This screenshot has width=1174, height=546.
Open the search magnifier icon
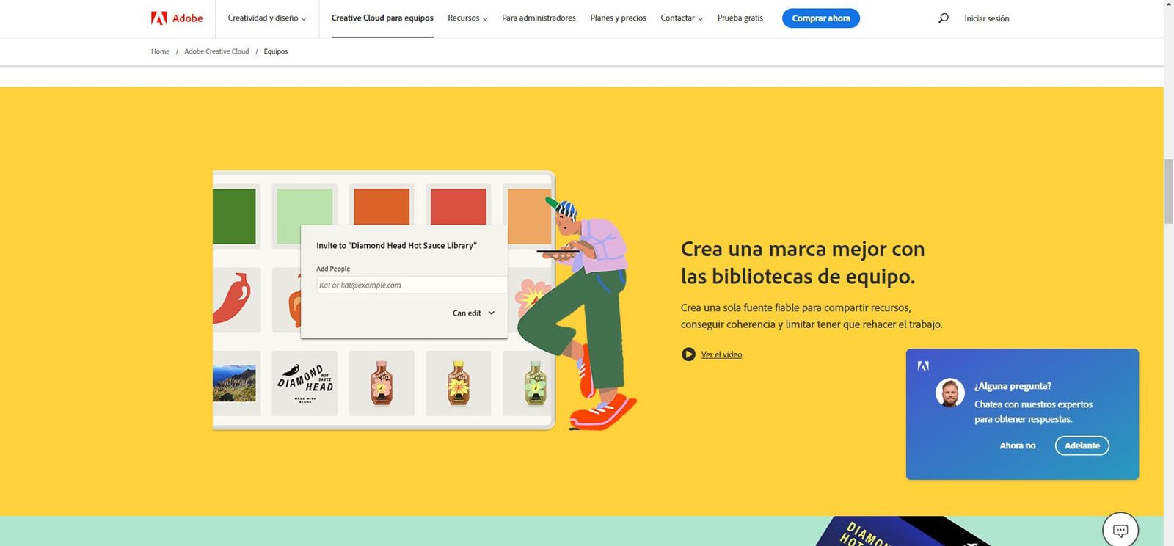943,18
